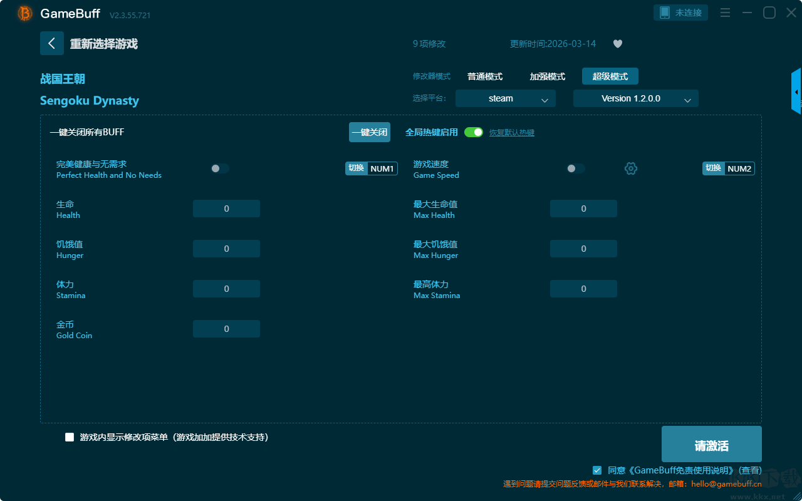Click the phone connection status icon
The width and height of the screenshot is (802, 501).
coord(665,13)
